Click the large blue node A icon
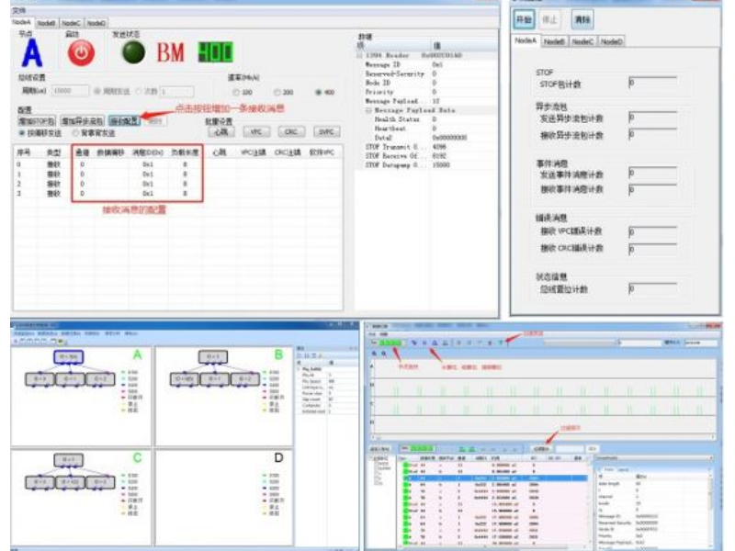Screen dimensions: 735x551 tap(33, 53)
